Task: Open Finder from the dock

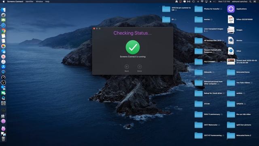Action: coord(3,10)
